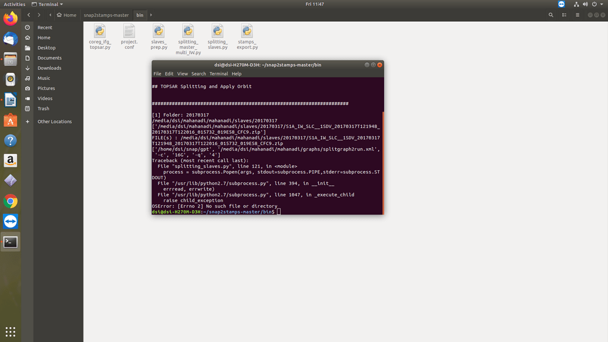Open Google Chrome from the dock
Image resolution: width=608 pixels, height=342 pixels.
[10, 202]
